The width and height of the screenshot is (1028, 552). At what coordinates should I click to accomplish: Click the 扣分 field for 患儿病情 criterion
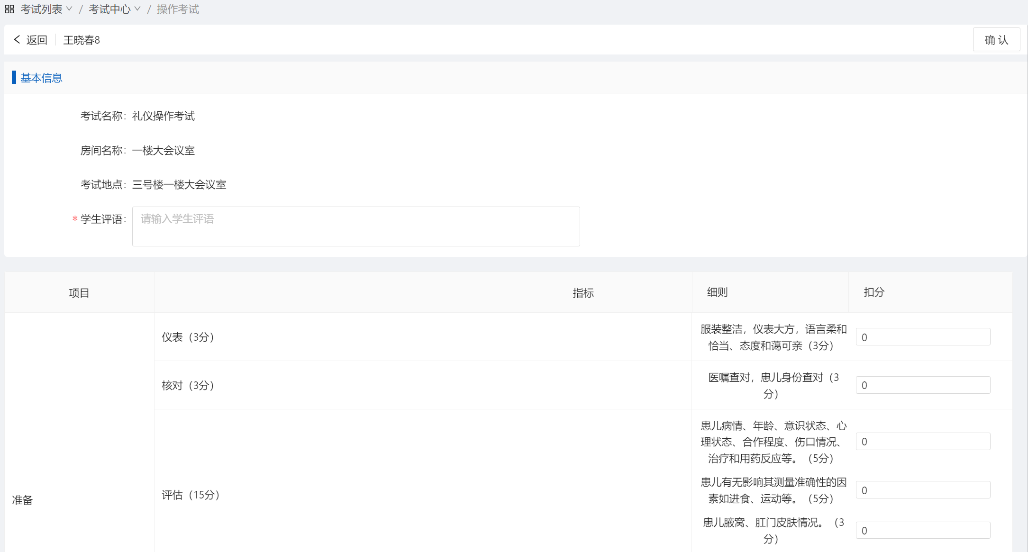point(922,442)
